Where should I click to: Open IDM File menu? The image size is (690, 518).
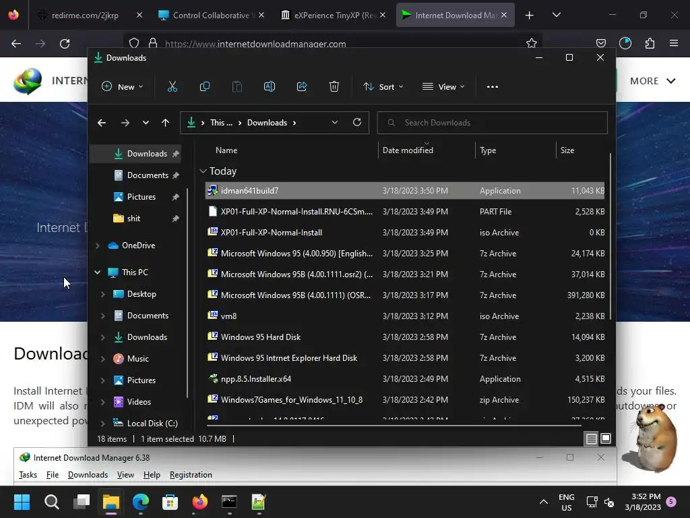click(x=53, y=475)
